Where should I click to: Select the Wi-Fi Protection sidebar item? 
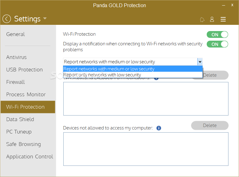[28, 107]
